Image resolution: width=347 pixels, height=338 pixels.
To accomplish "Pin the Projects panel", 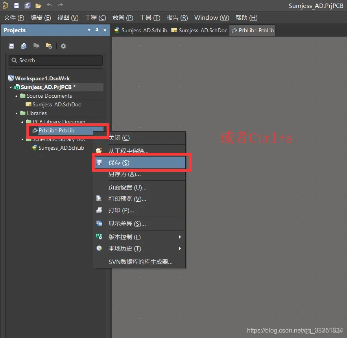I will [x=97, y=30].
